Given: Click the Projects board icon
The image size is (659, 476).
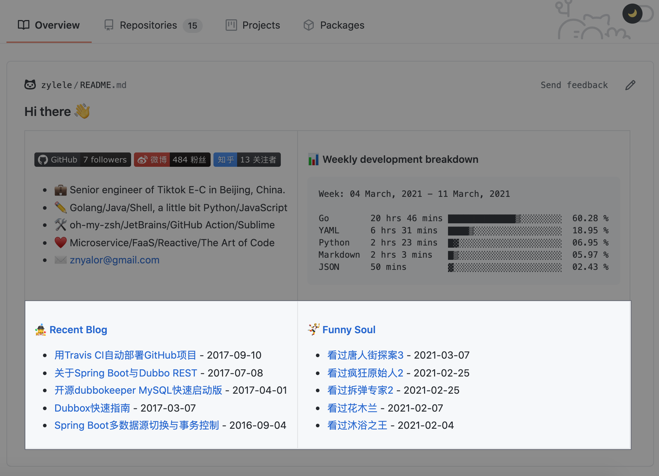Looking at the screenshot, I should point(231,25).
